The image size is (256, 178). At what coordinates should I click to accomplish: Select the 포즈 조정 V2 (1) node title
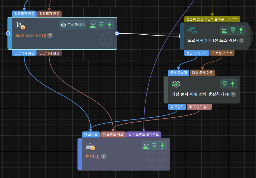pos(31,35)
